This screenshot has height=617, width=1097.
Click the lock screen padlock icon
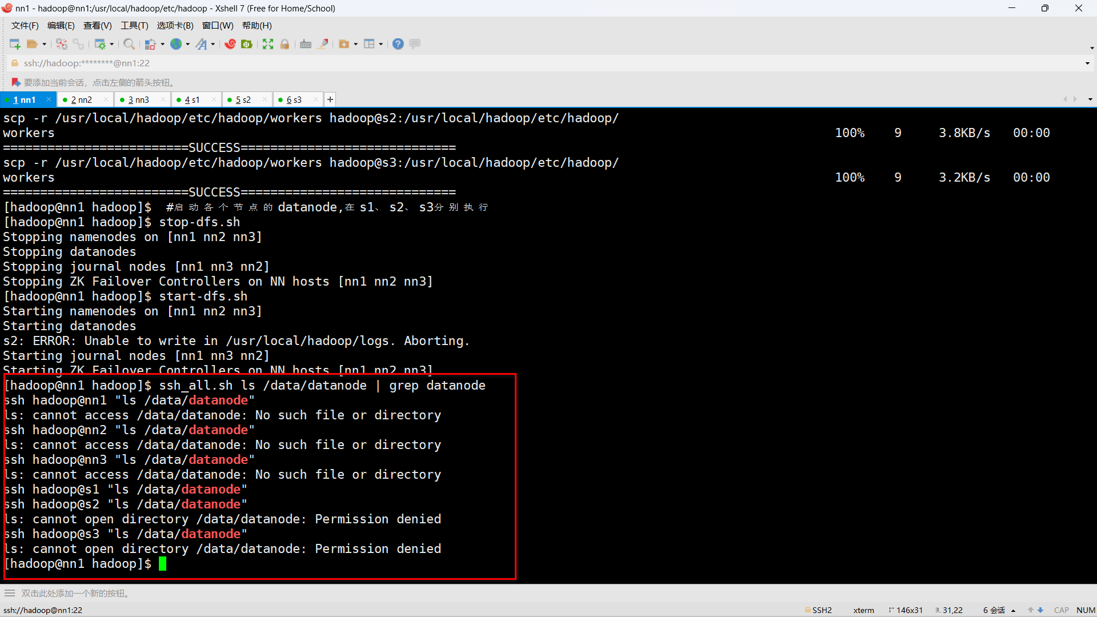point(285,44)
